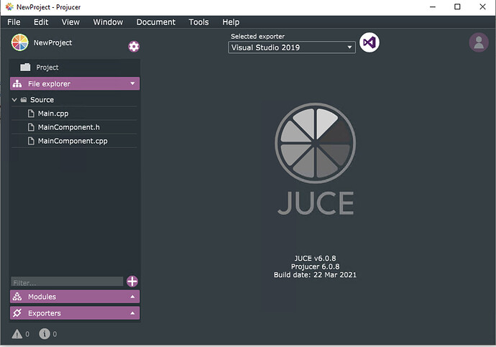
Task: Collapse the Source folder chevron
Action: point(14,100)
